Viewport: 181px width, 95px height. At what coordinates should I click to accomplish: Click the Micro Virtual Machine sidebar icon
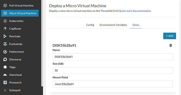tap(5, 13)
